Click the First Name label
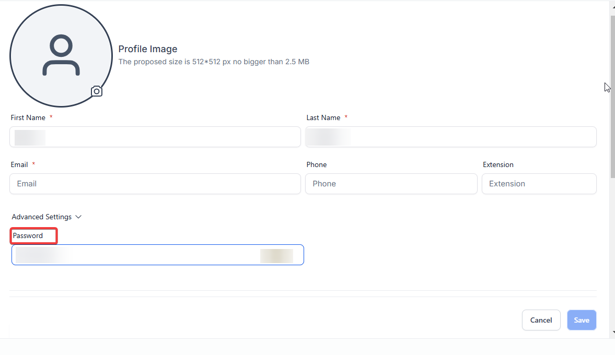This screenshot has width=615, height=355. click(x=28, y=117)
